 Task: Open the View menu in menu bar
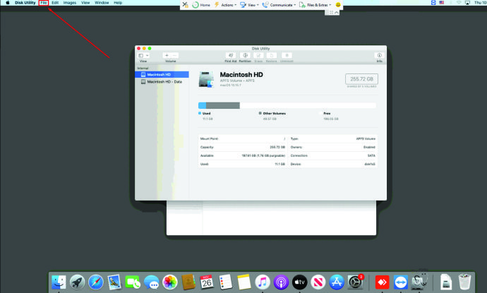point(85,3)
